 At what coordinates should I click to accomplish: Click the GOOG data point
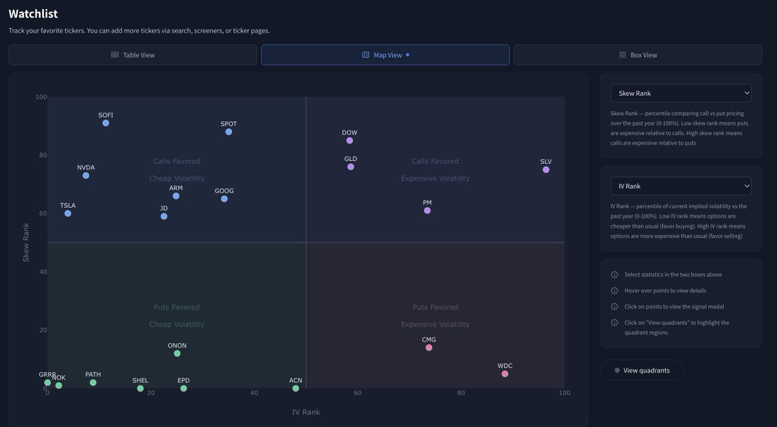point(224,199)
